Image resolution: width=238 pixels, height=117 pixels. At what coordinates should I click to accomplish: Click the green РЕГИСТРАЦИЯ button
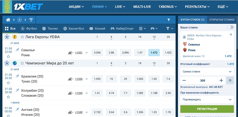[x=207, y=109]
